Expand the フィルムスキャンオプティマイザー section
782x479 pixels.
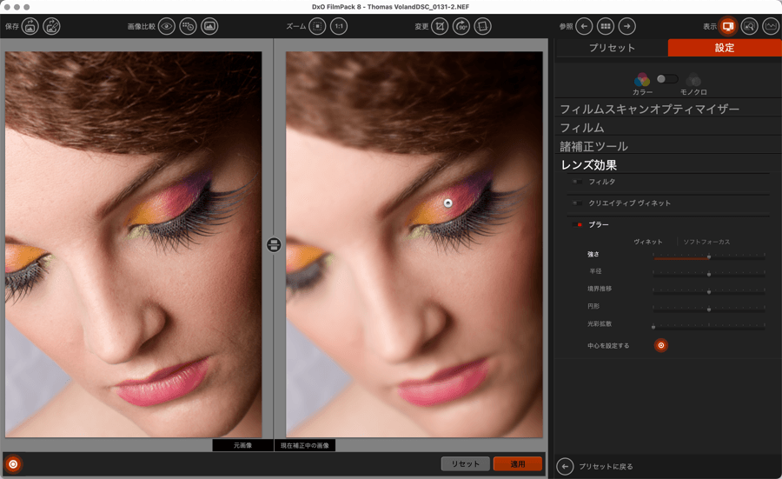649,110
